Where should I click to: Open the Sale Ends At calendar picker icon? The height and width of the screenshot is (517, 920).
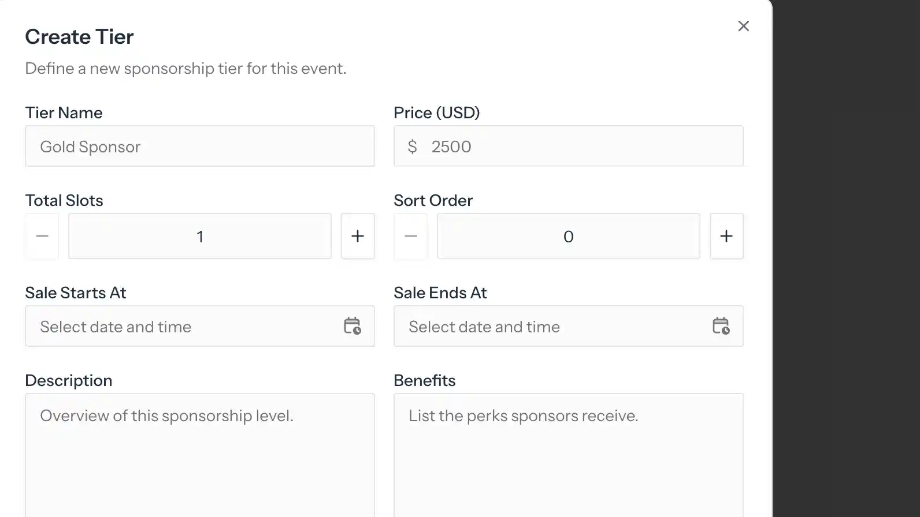tap(721, 326)
